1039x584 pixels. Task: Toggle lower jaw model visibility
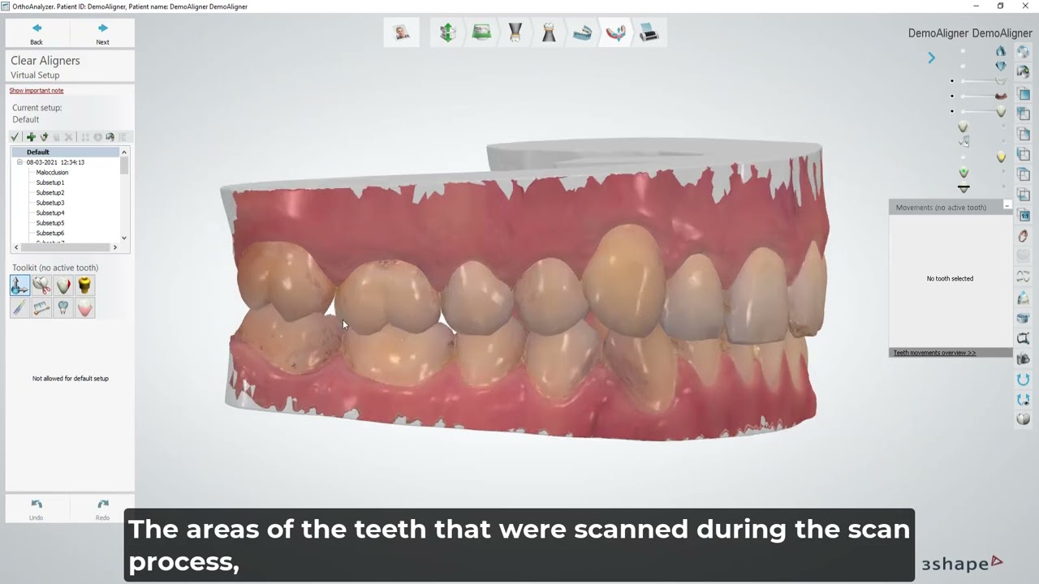pyautogui.click(x=1000, y=67)
